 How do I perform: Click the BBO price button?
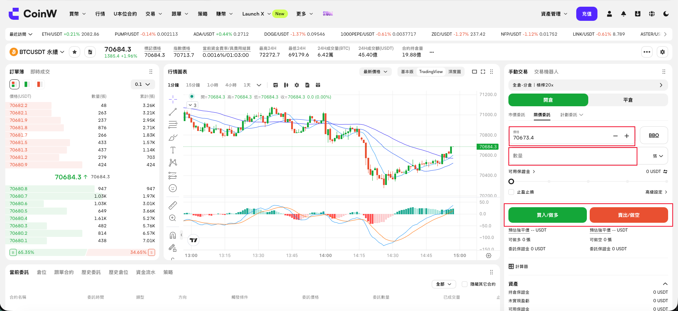pos(654,135)
